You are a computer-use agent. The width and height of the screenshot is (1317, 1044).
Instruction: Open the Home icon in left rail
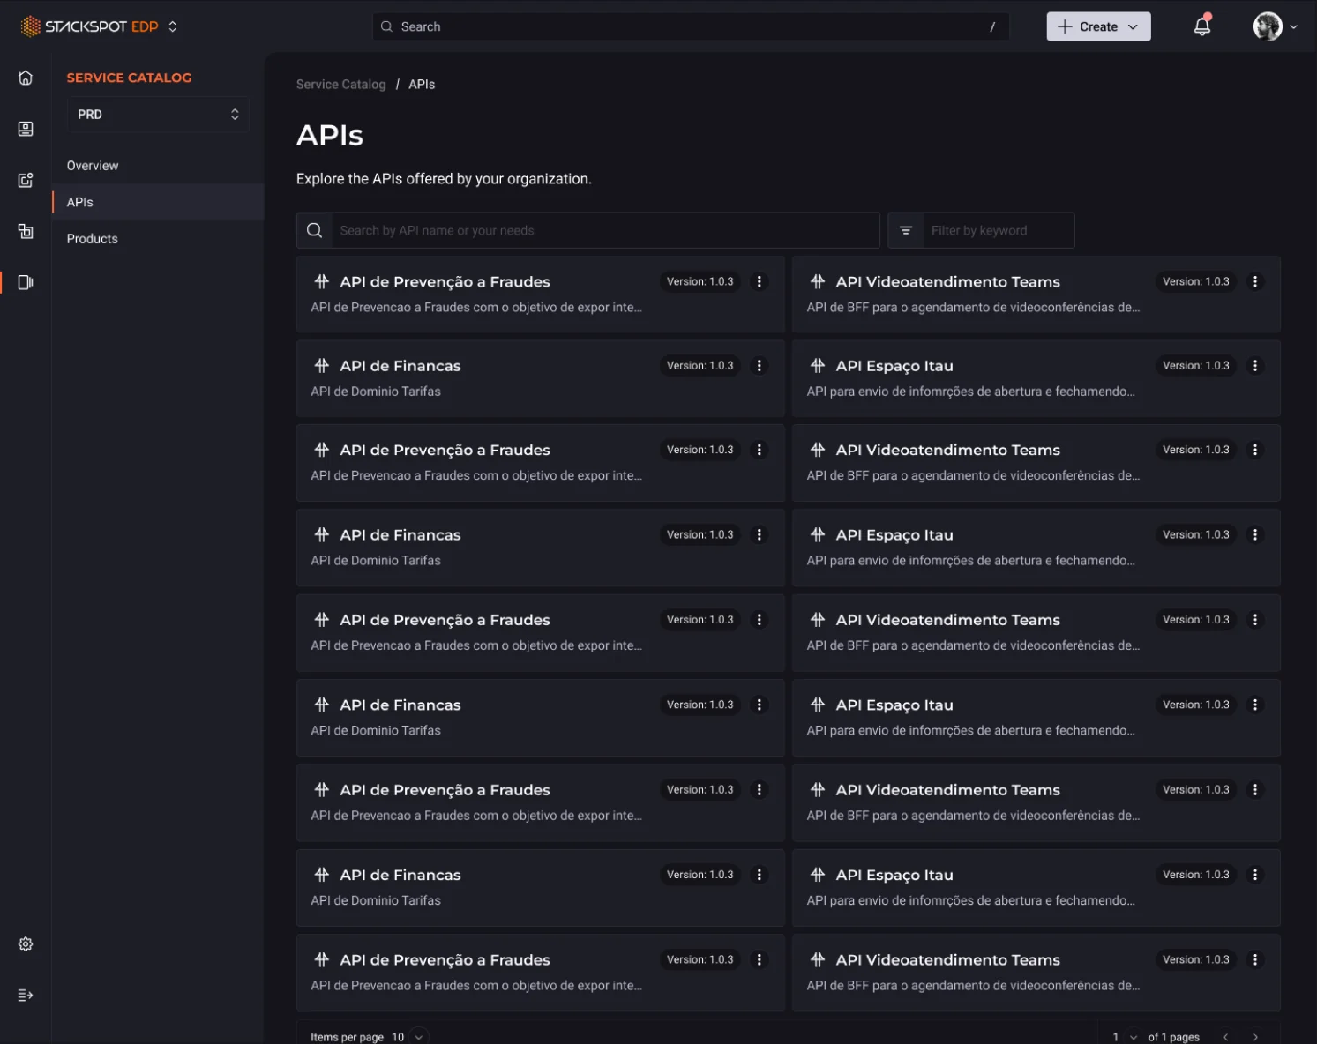coord(26,78)
